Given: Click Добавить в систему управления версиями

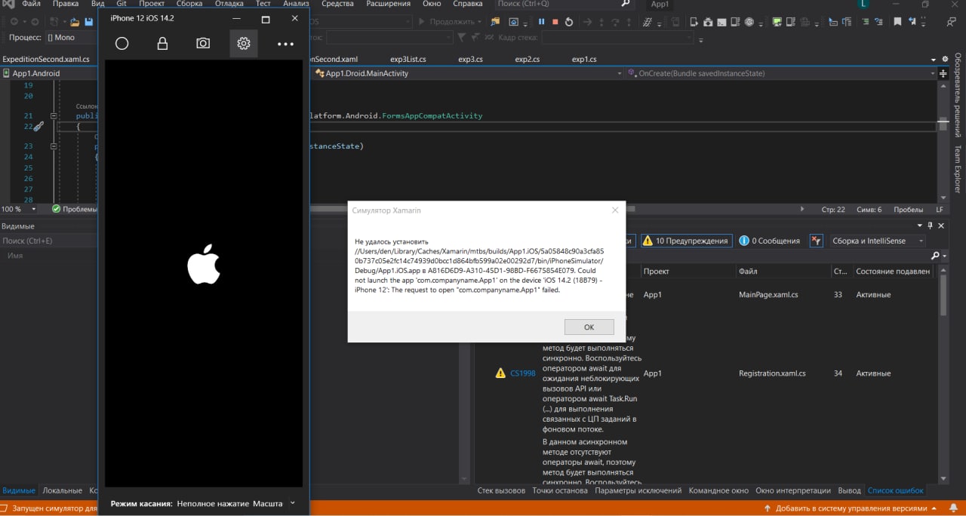Looking at the screenshot, I should click(x=851, y=508).
